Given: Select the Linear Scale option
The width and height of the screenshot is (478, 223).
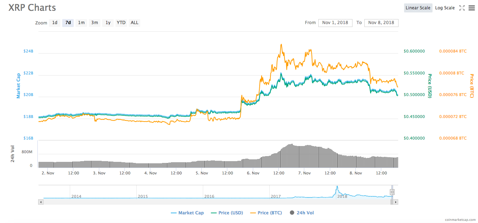Looking at the screenshot, I should tap(418, 8).
